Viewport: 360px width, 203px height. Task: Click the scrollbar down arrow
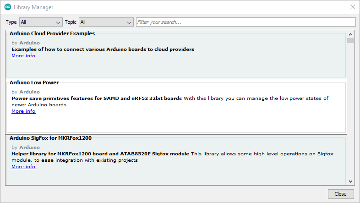(350, 181)
